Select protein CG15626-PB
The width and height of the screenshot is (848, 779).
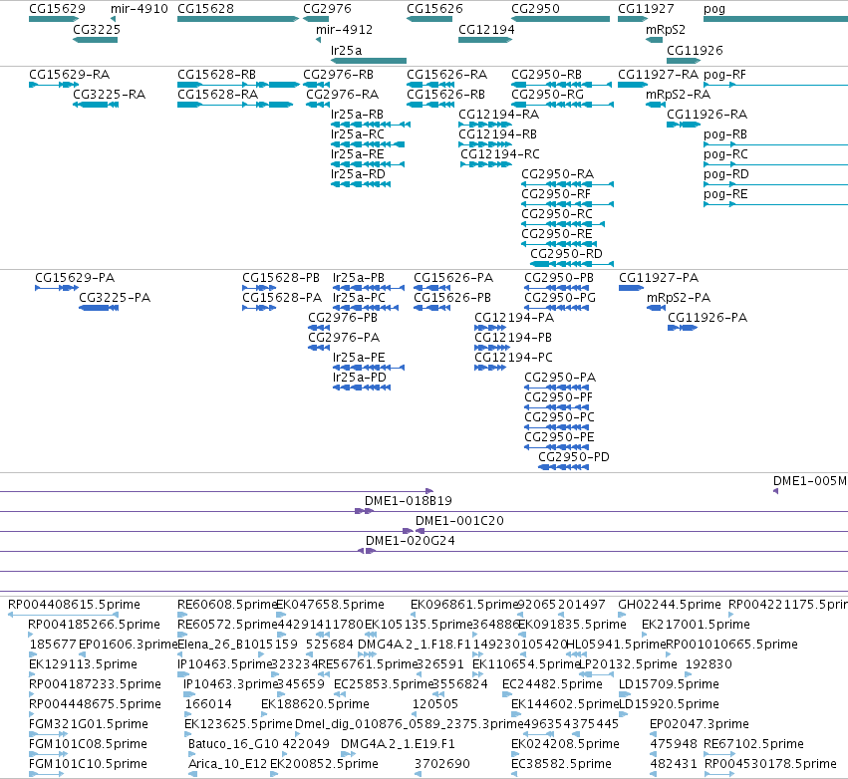431,308
